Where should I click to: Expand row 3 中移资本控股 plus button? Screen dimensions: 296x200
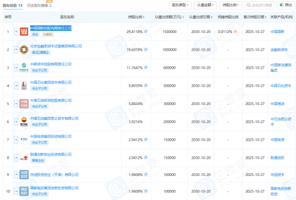pyautogui.click(x=16, y=68)
